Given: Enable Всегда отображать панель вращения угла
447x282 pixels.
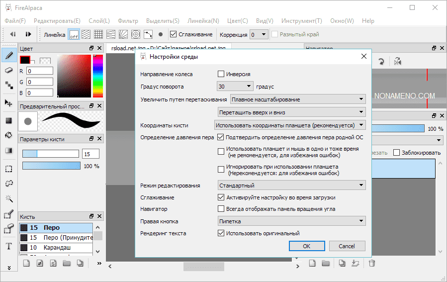Looking at the screenshot, I should click(x=221, y=209).
